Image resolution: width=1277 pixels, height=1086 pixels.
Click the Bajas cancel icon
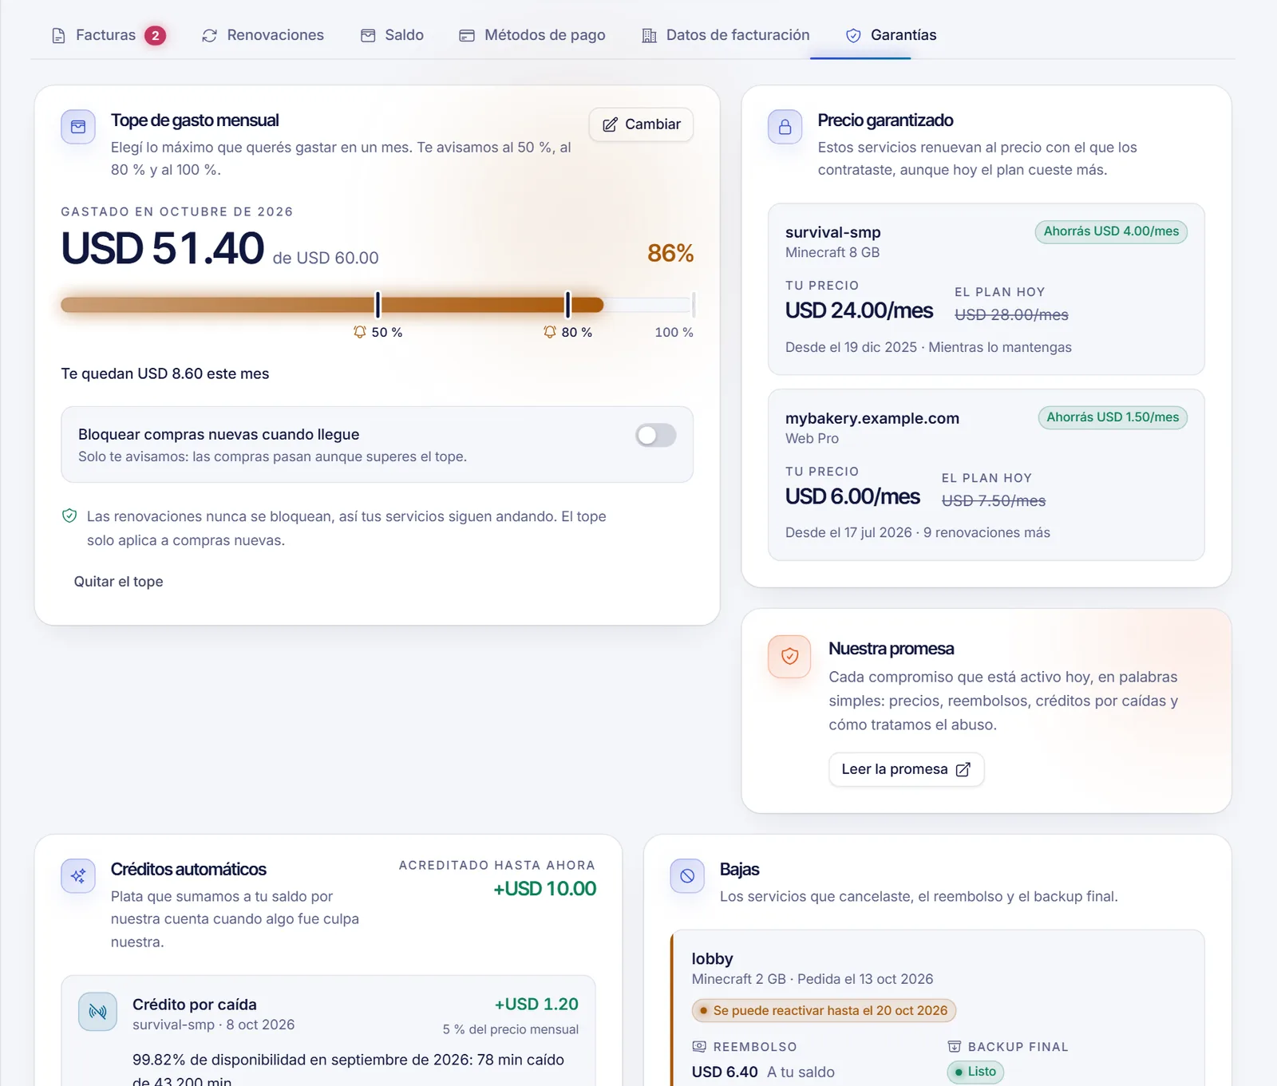(x=687, y=876)
